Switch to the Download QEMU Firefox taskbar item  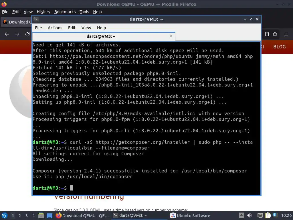[82, 215]
